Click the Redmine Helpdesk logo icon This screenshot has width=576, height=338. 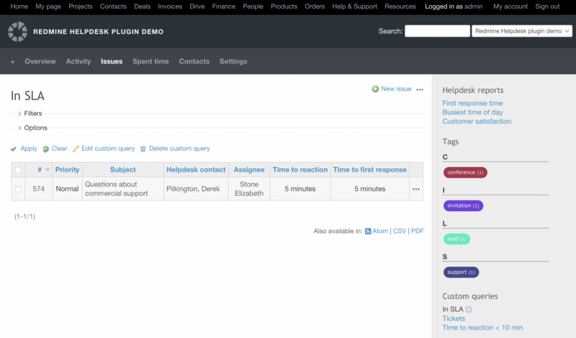pos(17,32)
